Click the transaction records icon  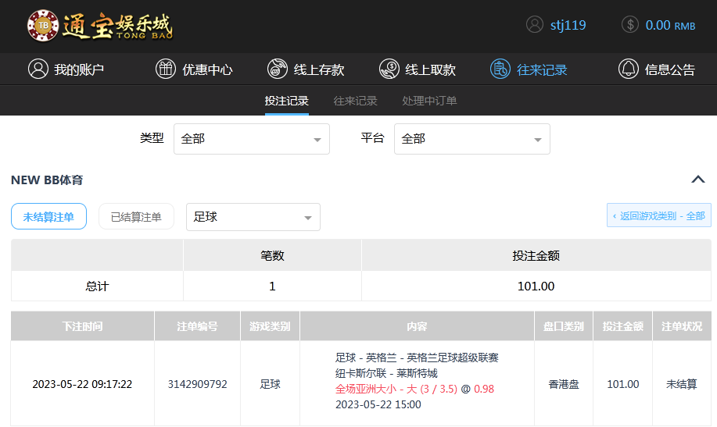(500, 69)
